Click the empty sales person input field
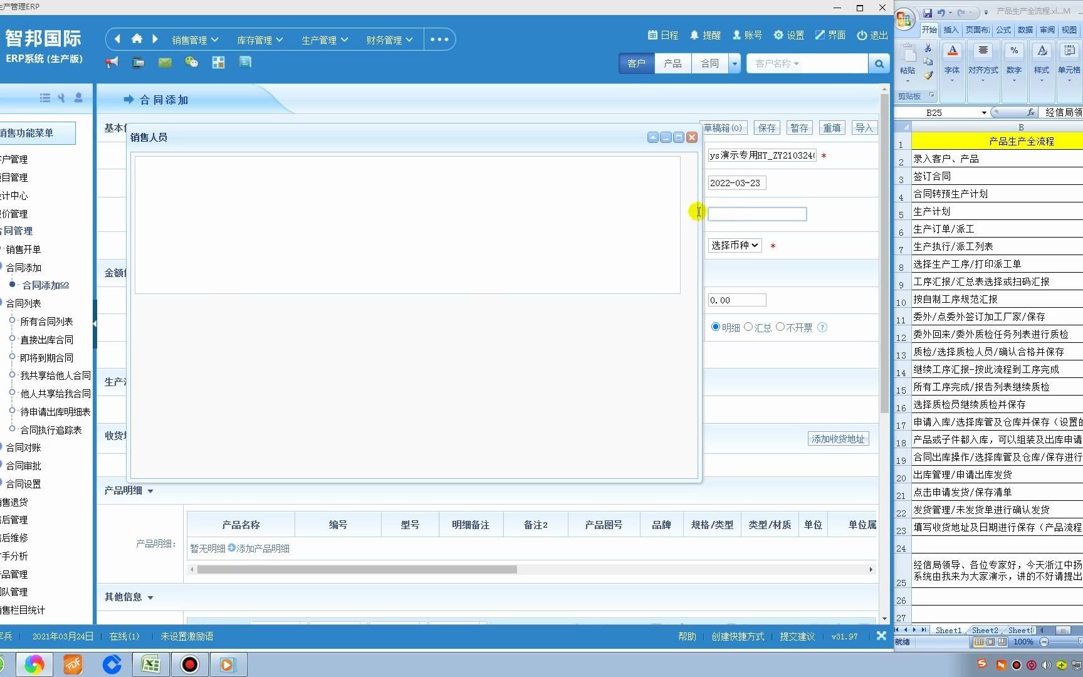The height and width of the screenshot is (677, 1083). (x=757, y=214)
